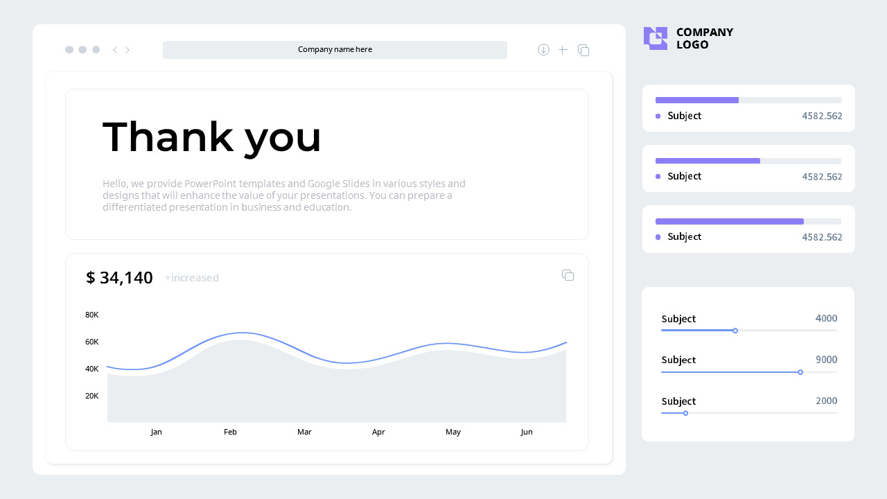Click the download icon beside the address bar
The image size is (887, 499).
pos(543,50)
